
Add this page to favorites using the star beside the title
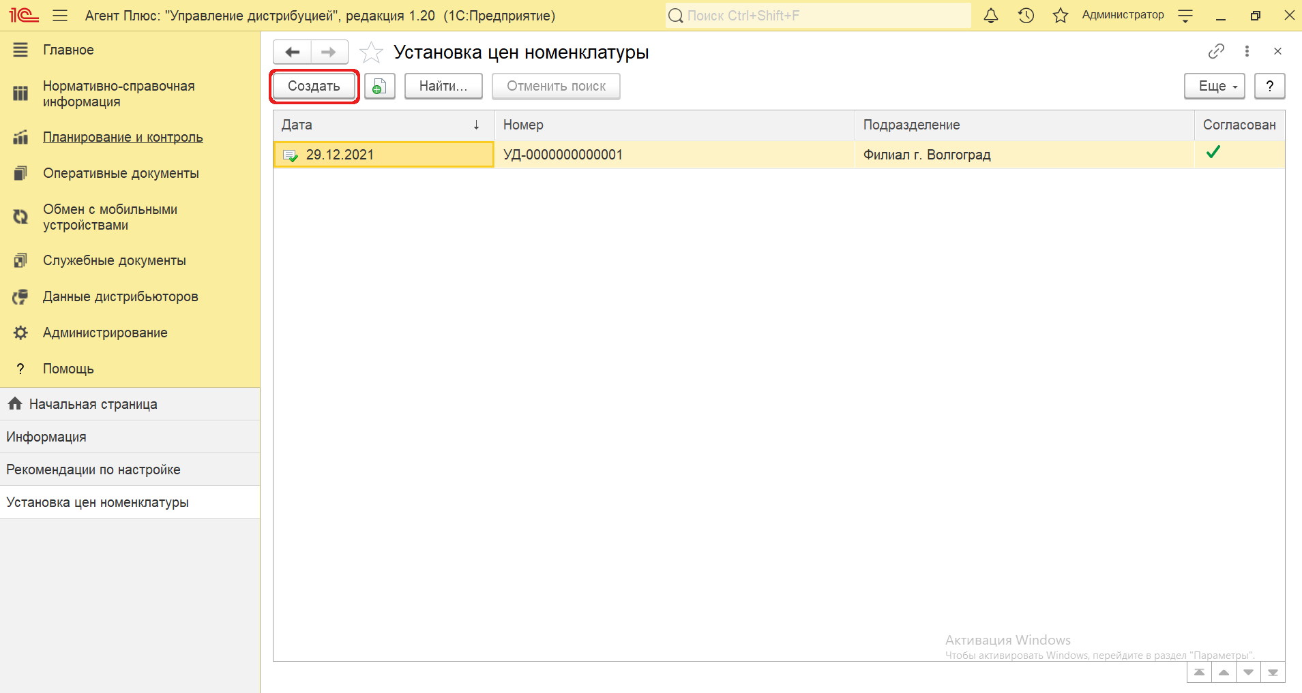(371, 52)
